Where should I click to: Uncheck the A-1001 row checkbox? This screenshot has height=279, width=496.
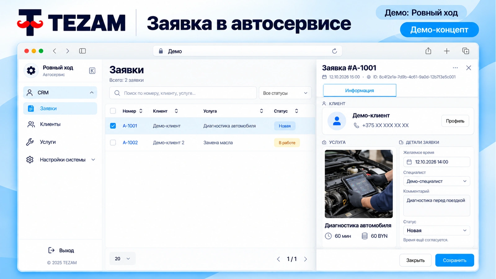tap(113, 126)
